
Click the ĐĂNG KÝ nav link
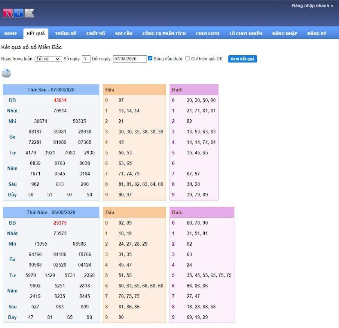click(317, 34)
